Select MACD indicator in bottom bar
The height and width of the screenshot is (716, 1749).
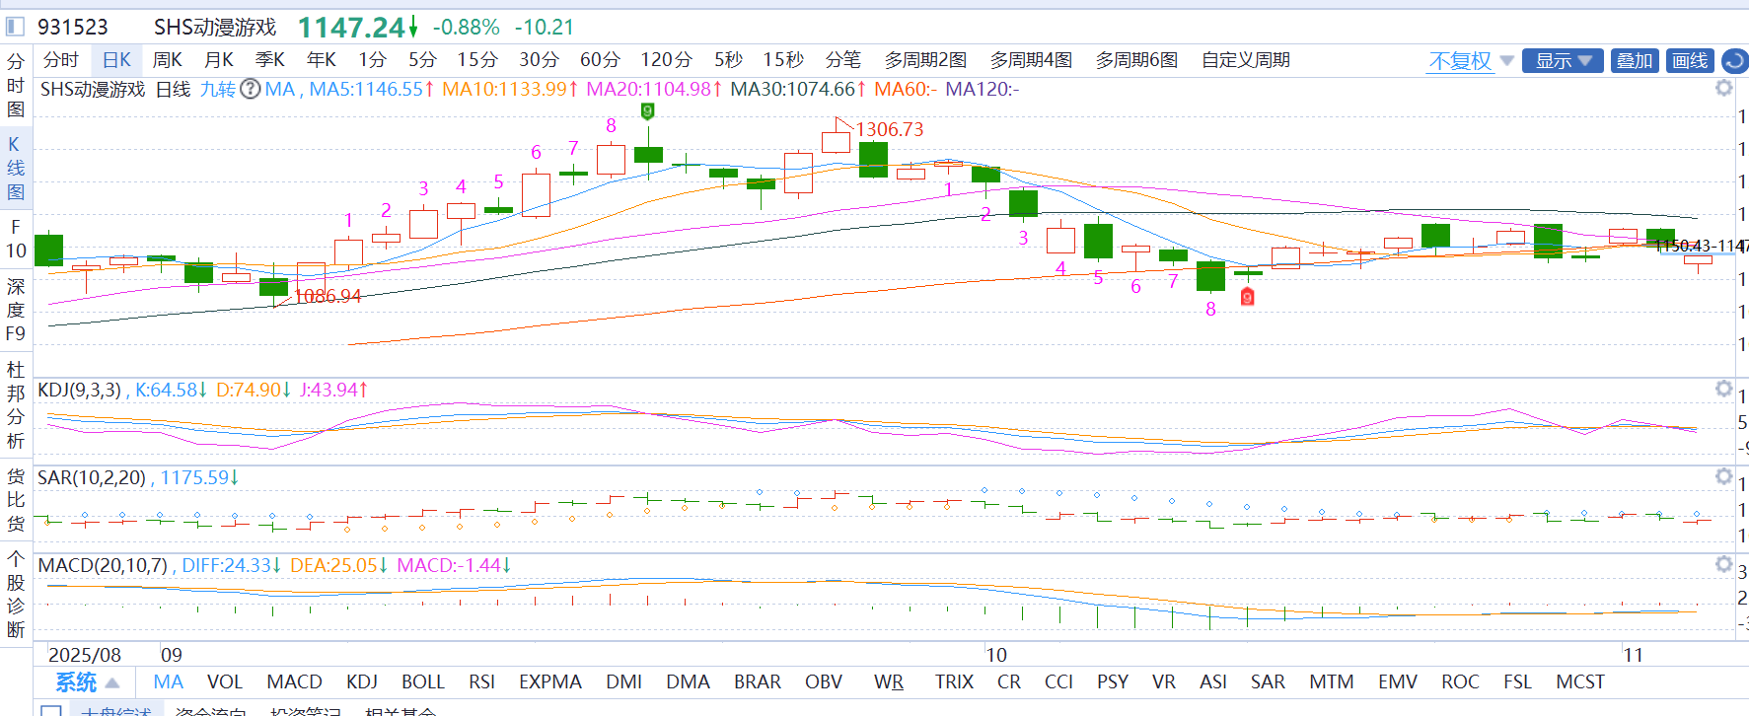click(x=294, y=681)
